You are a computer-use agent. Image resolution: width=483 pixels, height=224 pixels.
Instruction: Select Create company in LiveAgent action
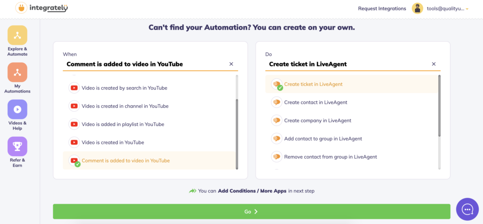(x=317, y=121)
